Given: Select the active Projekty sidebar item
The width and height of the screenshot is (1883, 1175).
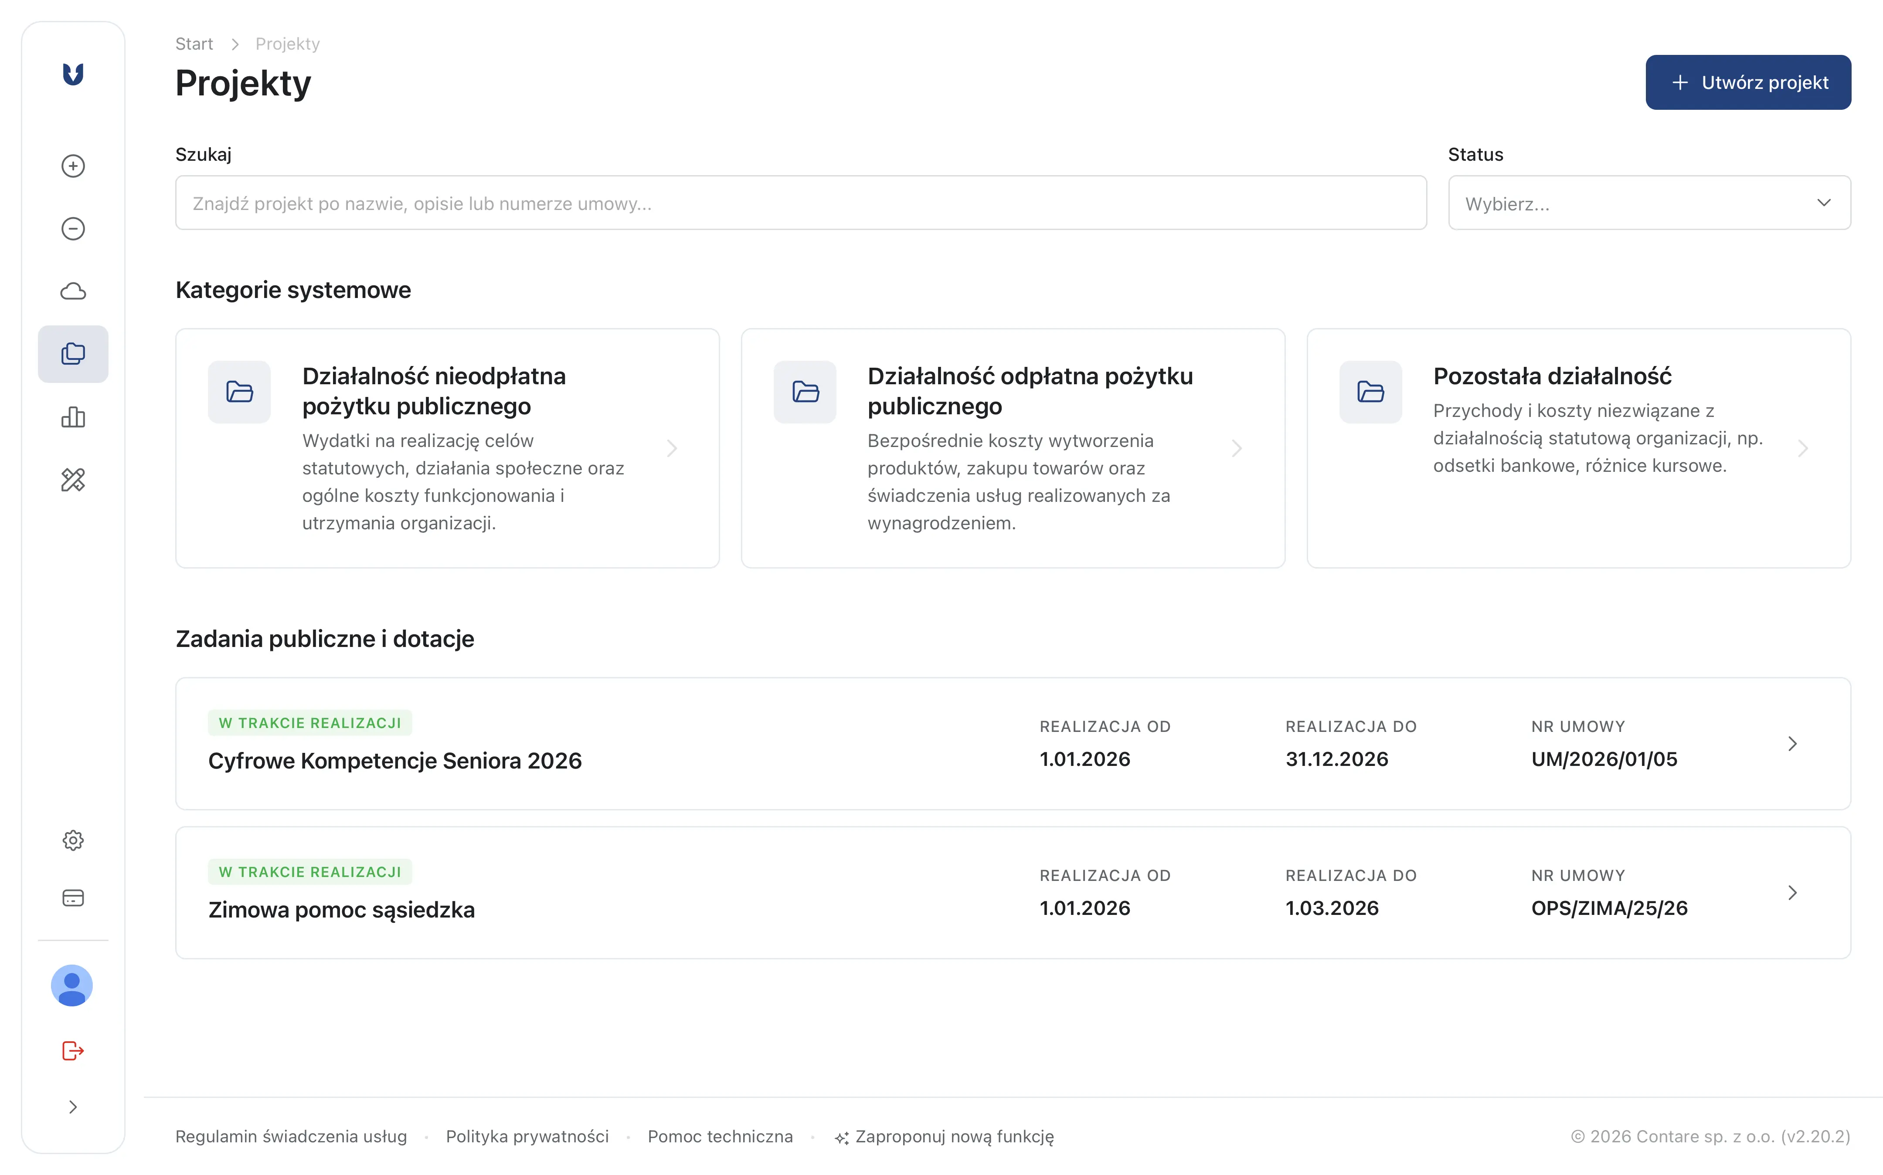Looking at the screenshot, I should click(x=73, y=354).
